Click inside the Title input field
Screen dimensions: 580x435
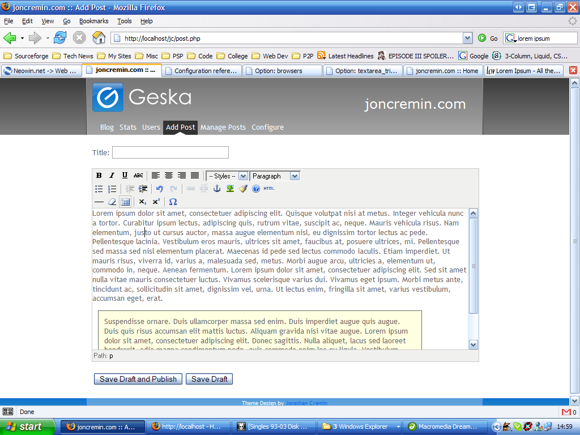click(170, 152)
